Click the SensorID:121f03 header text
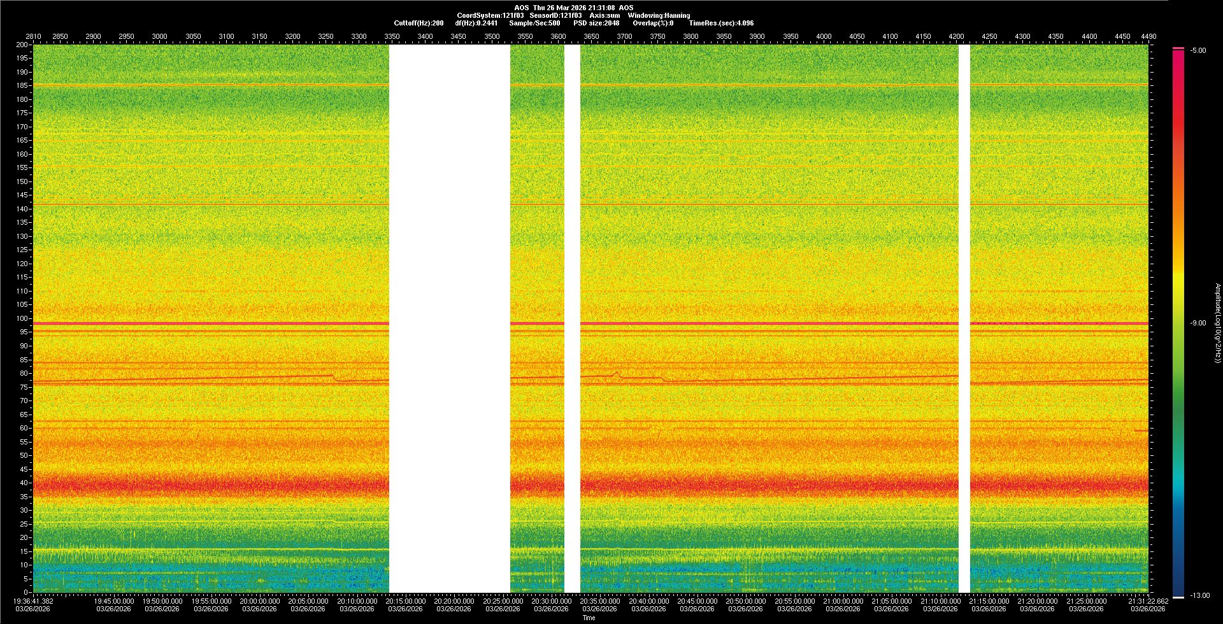This screenshot has width=1223, height=624. coord(555,15)
